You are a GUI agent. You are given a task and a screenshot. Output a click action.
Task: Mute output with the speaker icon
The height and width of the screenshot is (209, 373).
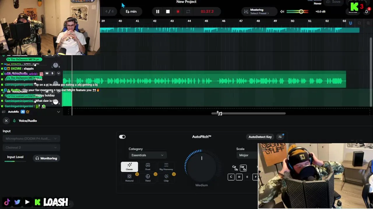coord(282,12)
